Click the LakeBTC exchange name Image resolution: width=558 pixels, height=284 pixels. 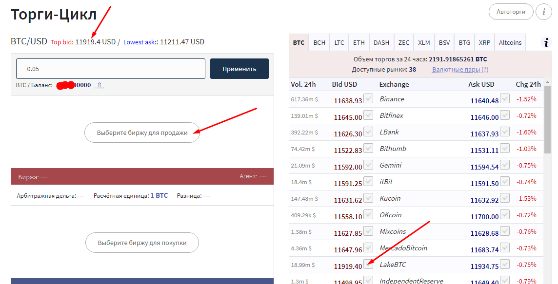click(x=393, y=265)
